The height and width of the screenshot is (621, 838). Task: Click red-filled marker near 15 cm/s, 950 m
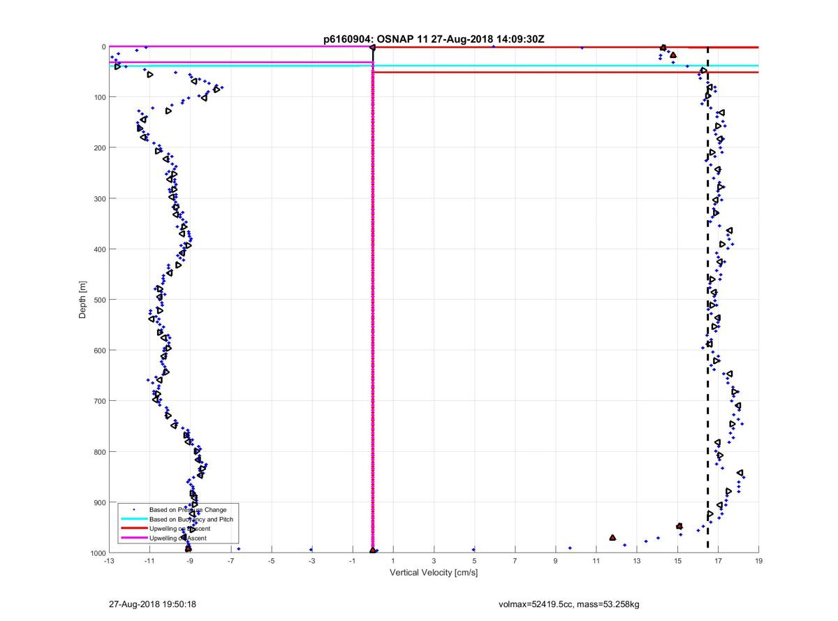679,526
